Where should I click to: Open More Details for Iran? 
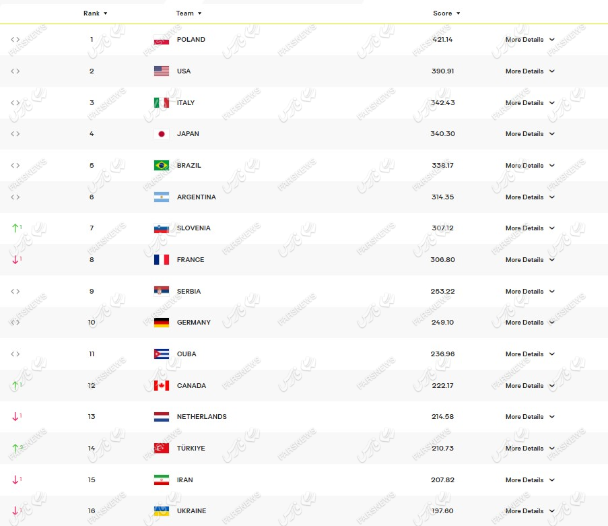tap(530, 480)
